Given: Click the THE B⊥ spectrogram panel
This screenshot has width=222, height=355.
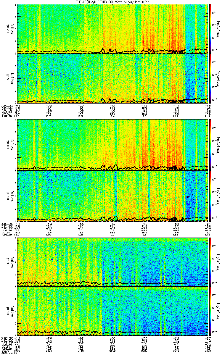Looking at the screenshot, I should pos(112,262).
